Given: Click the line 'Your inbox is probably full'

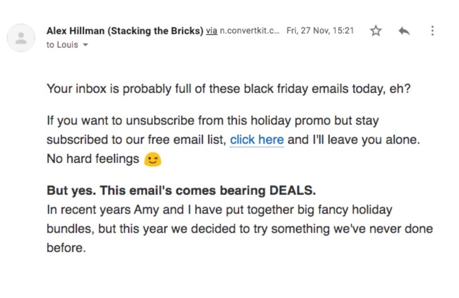Looking at the screenshot, I should coord(229,89).
